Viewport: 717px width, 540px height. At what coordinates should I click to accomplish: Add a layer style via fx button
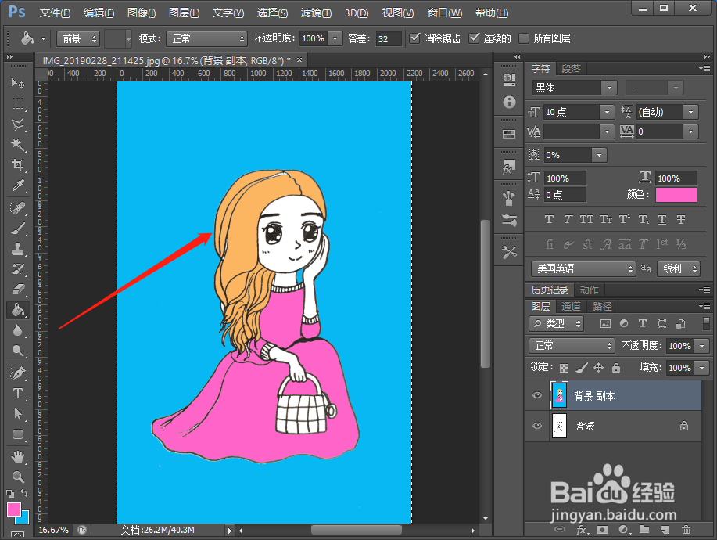(582, 530)
